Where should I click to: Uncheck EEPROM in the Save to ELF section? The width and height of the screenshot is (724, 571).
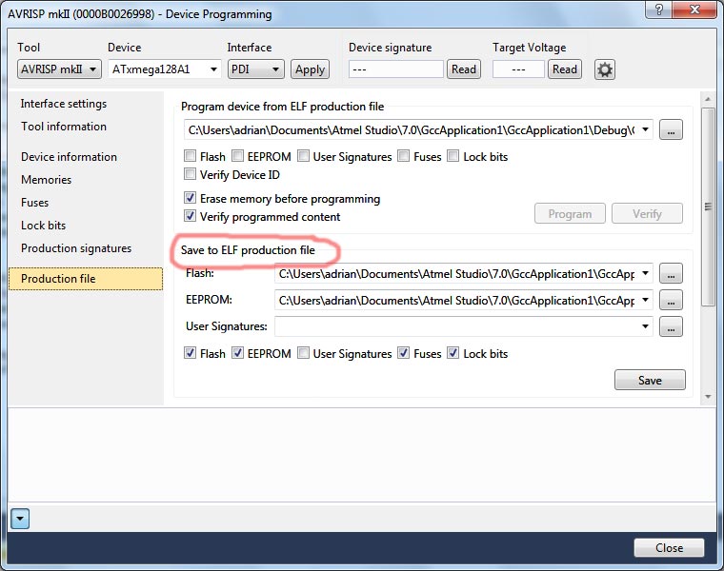(x=237, y=353)
